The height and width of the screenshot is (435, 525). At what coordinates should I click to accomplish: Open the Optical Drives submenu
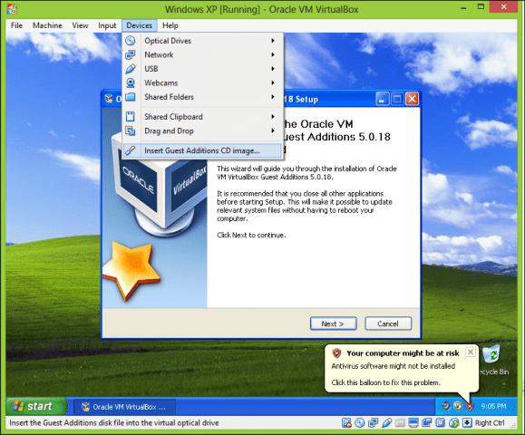pos(202,41)
